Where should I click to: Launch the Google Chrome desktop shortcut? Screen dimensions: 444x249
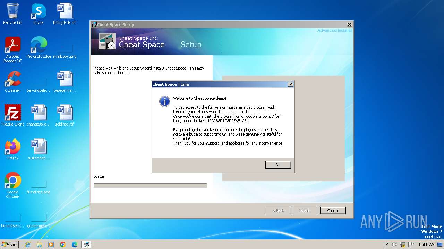click(x=12, y=185)
